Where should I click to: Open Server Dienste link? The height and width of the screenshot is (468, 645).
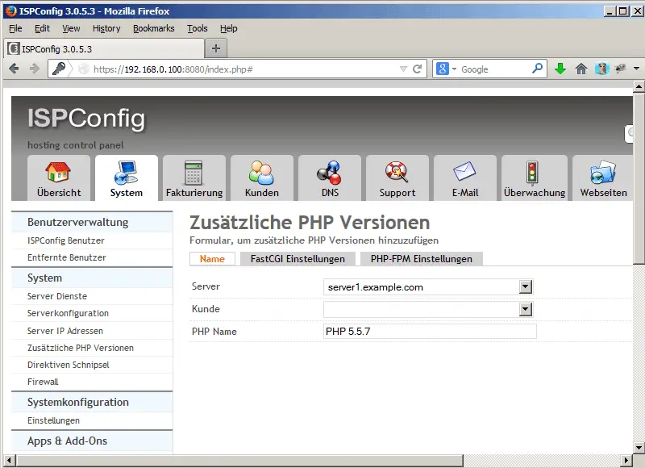pos(57,296)
